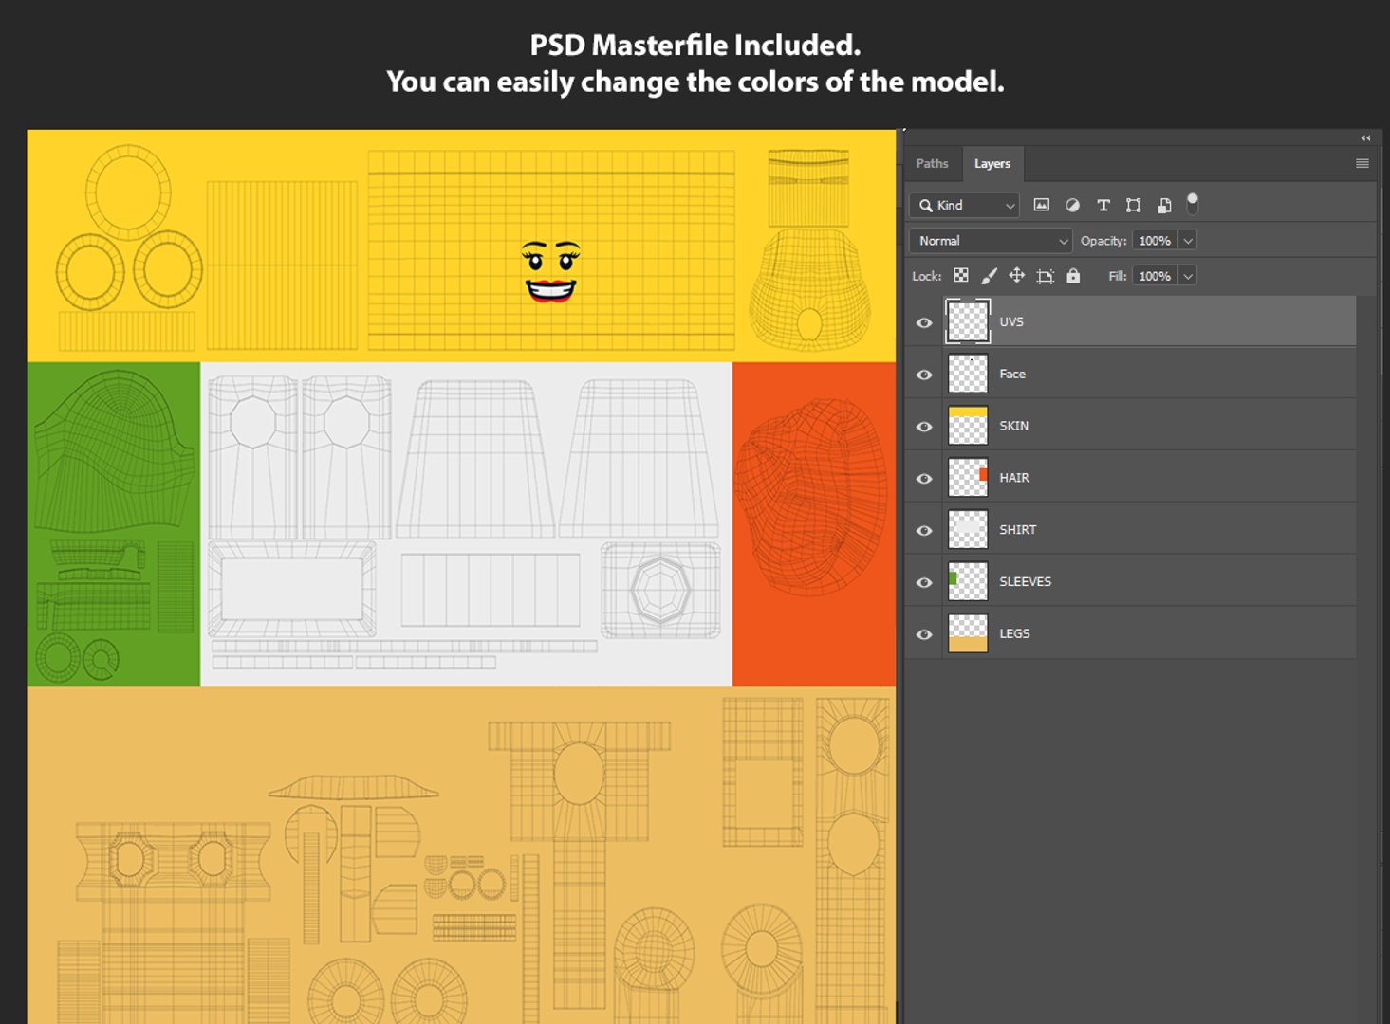Viewport: 1390px width, 1024px height.
Task: Click the HAIR layer name
Action: 1014,478
